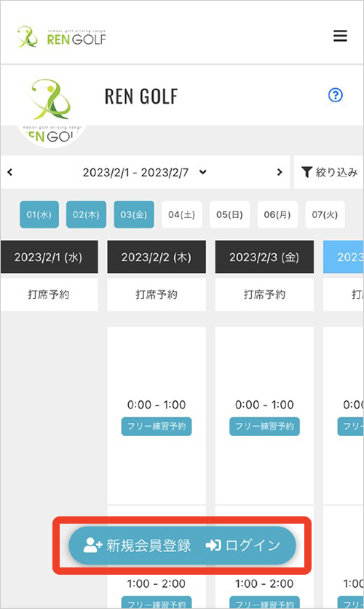Click 打席予約 under 2023/2/1 (水)

coord(49,295)
